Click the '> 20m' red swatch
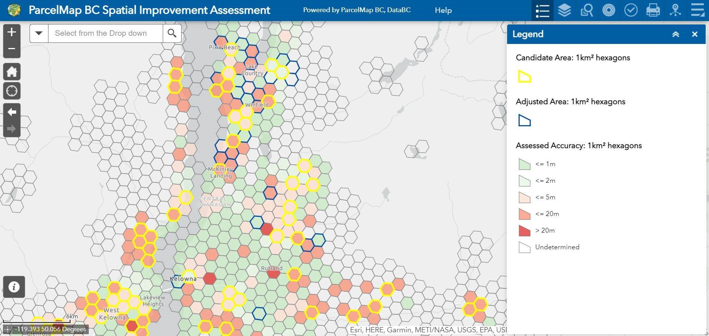 click(524, 230)
